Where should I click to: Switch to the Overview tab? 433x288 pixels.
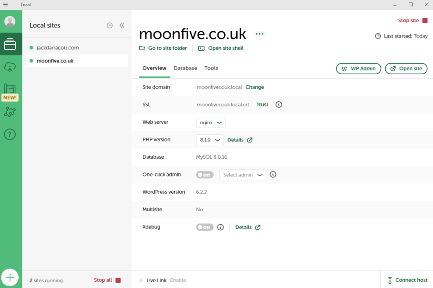tap(154, 68)
